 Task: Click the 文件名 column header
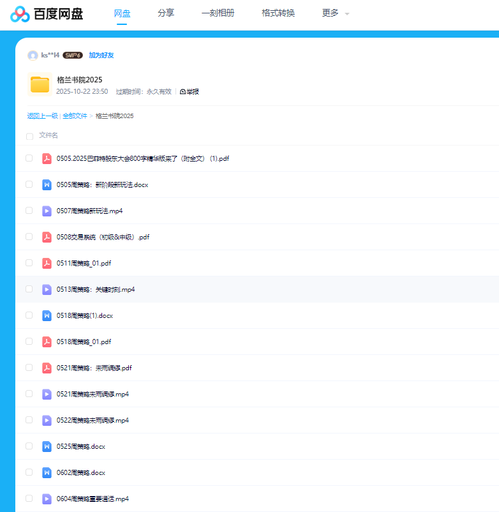tap(48, 135)
